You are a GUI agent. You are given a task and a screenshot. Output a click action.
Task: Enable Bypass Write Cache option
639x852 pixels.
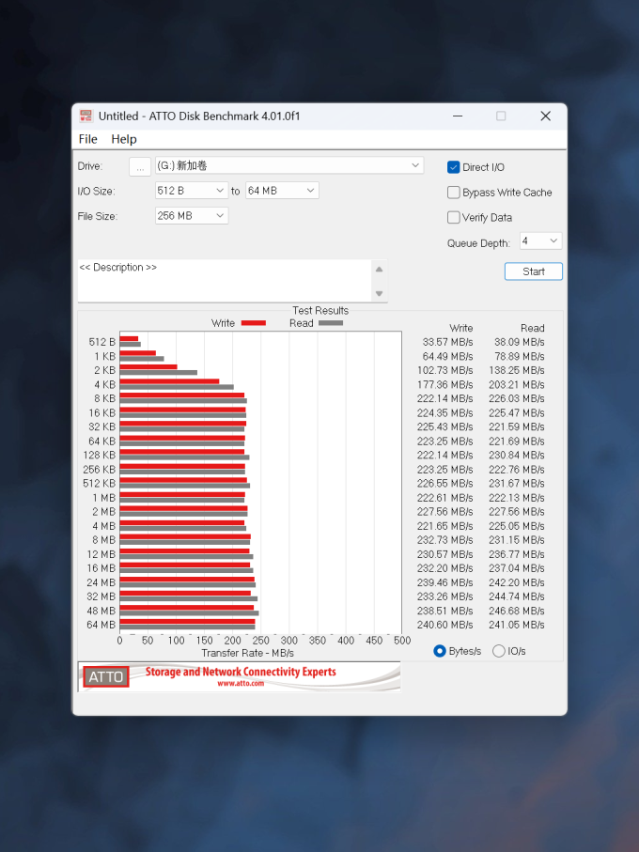click(x=454, y=193)
